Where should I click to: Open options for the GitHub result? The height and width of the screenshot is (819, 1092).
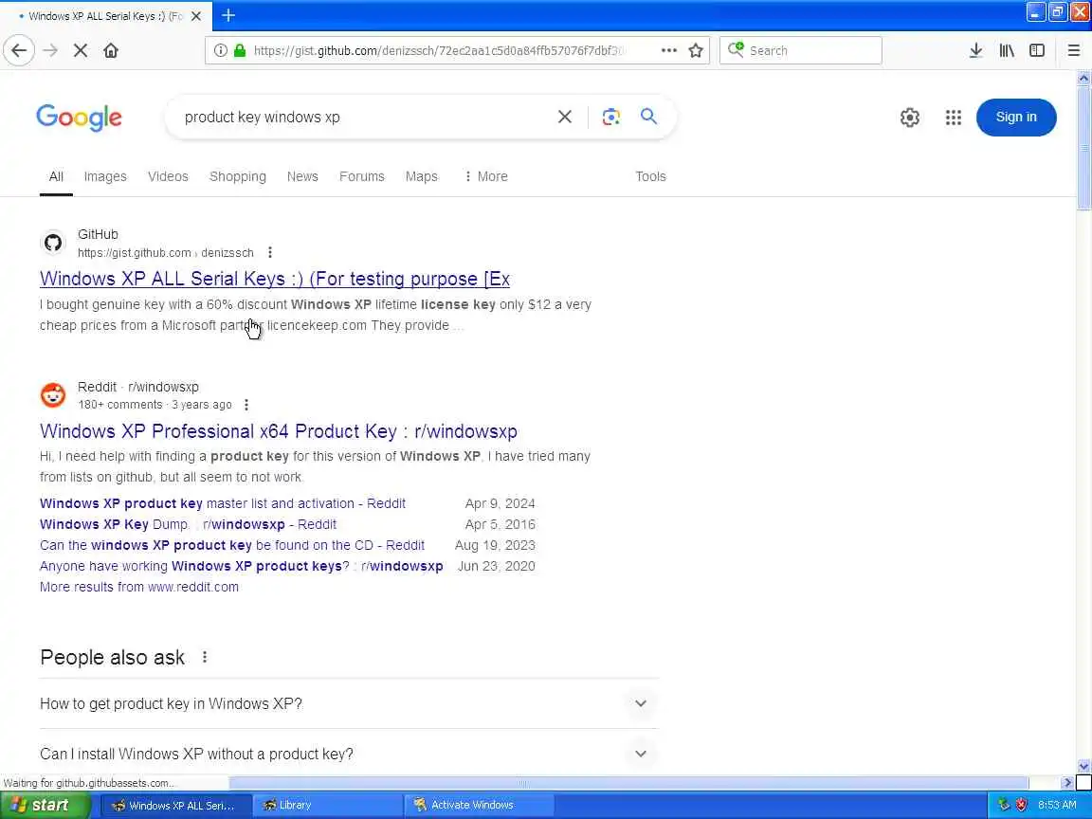pos(270,252)
